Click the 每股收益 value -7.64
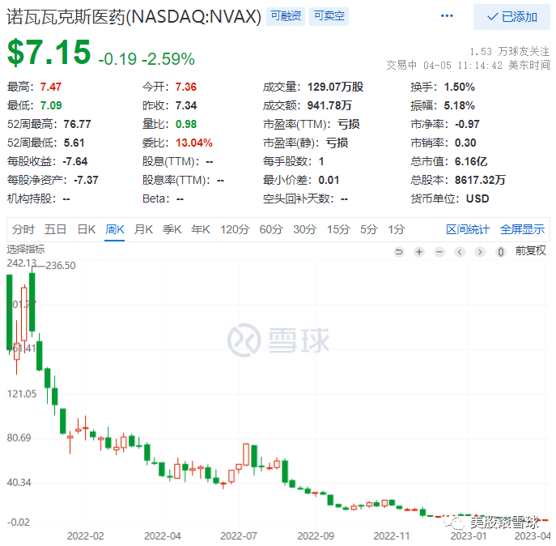This screenshot has height=546, width=556. pyautogui.click(x=74, y=161)
